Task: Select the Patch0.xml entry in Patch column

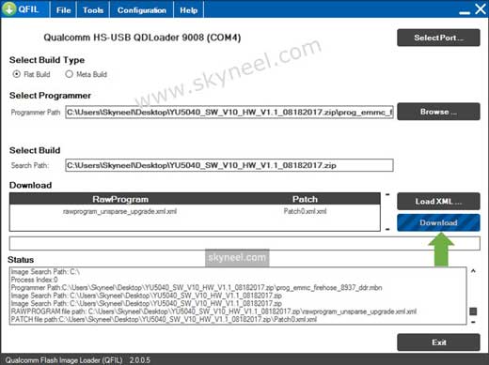Action: (305, 211)
